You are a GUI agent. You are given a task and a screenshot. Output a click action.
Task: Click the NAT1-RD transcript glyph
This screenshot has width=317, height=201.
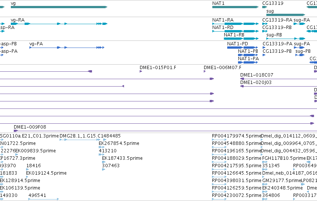tap(235, 31)
